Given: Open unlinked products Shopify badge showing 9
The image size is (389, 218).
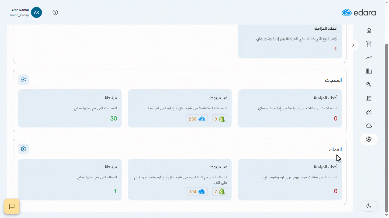Looking at the screenshot, I should (220, 119).
